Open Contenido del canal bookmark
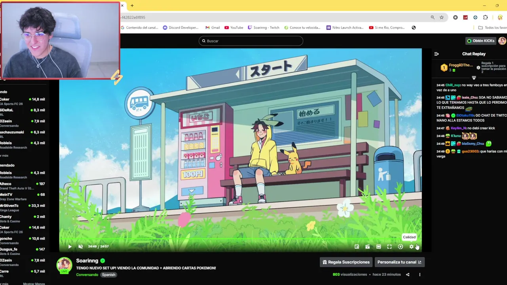The image size is (507, 285). (x=139, y=28)
